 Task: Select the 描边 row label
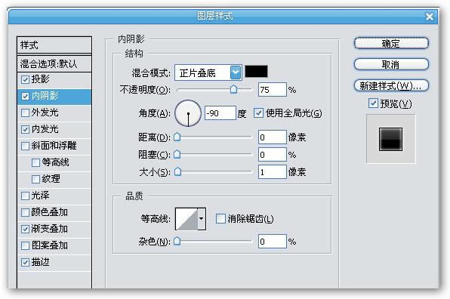(x=41, y=262)
